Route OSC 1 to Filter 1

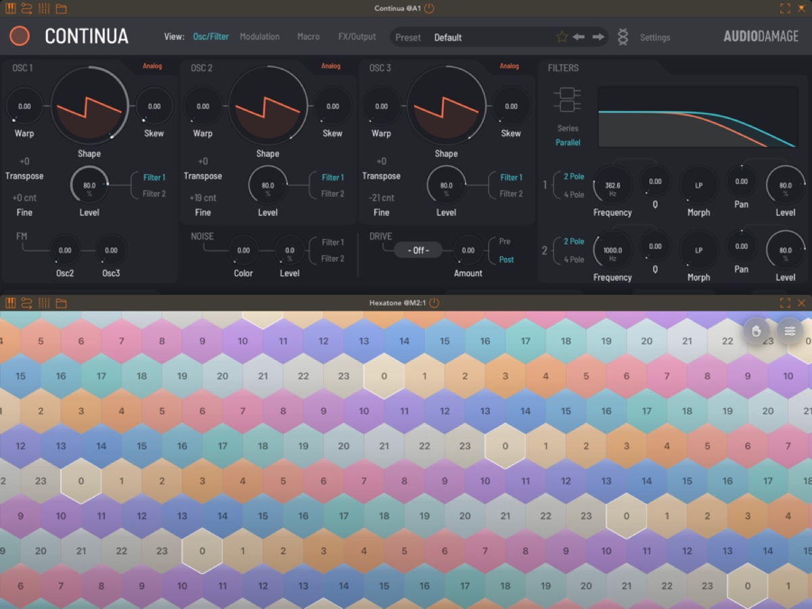[154, 177]
